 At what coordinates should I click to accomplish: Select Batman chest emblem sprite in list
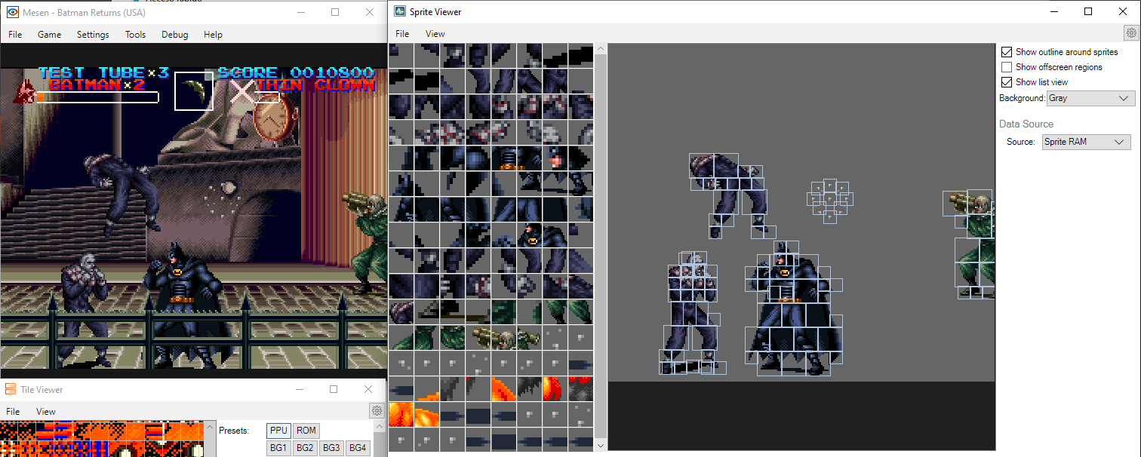pyautogui.click(x=530, y=235)
